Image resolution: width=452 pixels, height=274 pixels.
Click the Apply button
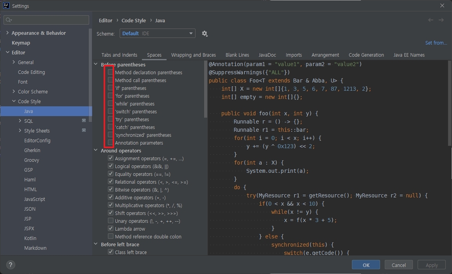tap(432, 265)
